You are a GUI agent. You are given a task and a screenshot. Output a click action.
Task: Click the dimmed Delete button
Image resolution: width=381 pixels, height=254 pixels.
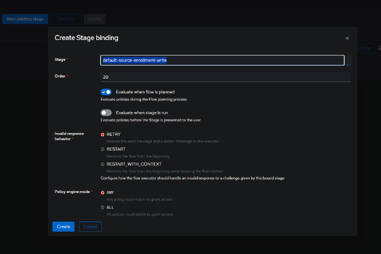[x=94, y=19]
